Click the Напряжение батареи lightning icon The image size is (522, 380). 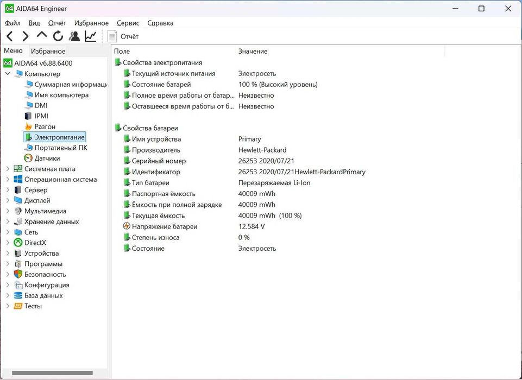click(127, 226)
